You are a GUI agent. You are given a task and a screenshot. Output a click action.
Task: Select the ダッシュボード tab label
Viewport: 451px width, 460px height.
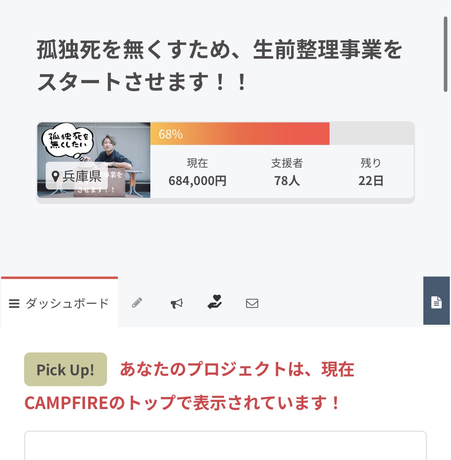pyautogui.click(x=67, y=303)
